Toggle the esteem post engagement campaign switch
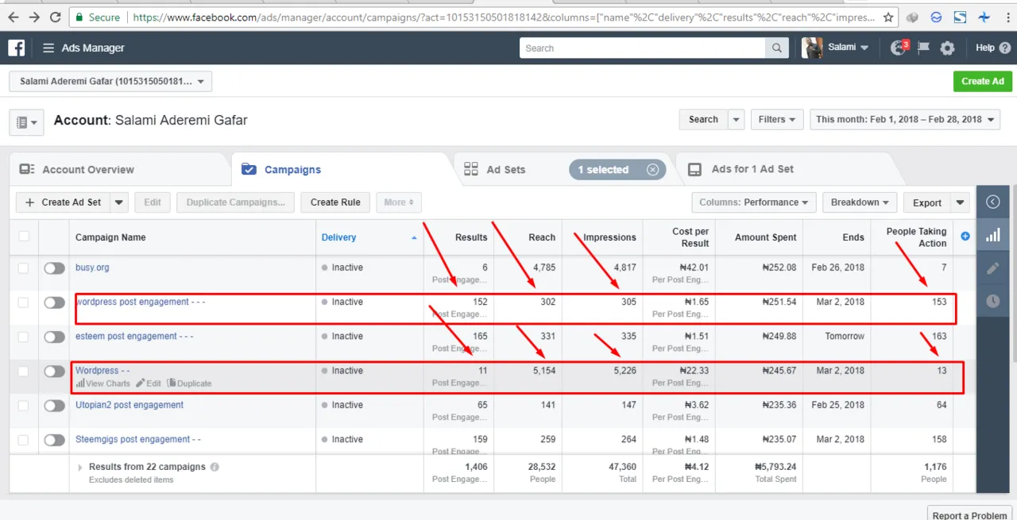The height and width of the screenshot is (520, 1017). click(54, 337)
